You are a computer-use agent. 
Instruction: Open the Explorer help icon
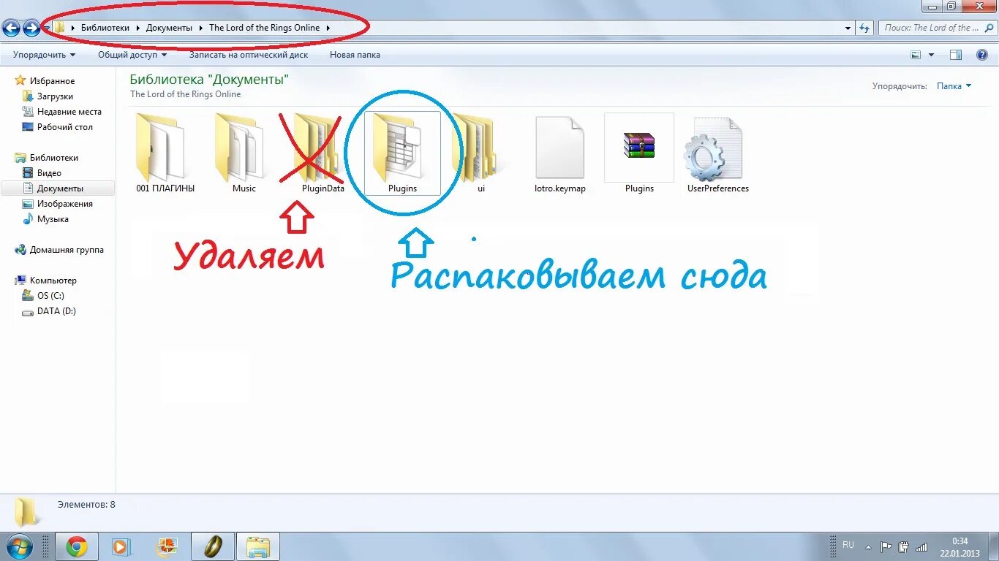click(982, 55)
